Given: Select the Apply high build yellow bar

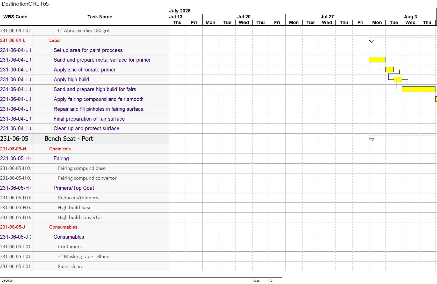Looking at the screenshot, I should pos(398,79).
